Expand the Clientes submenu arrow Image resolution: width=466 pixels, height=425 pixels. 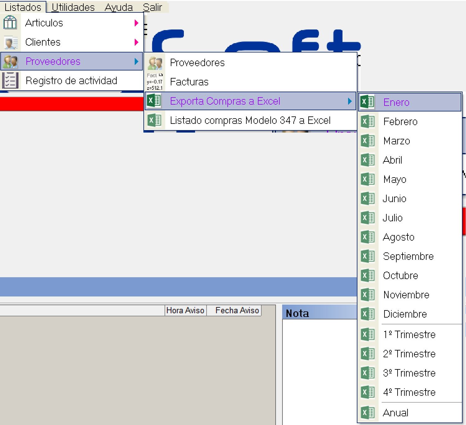click(136, 42)
